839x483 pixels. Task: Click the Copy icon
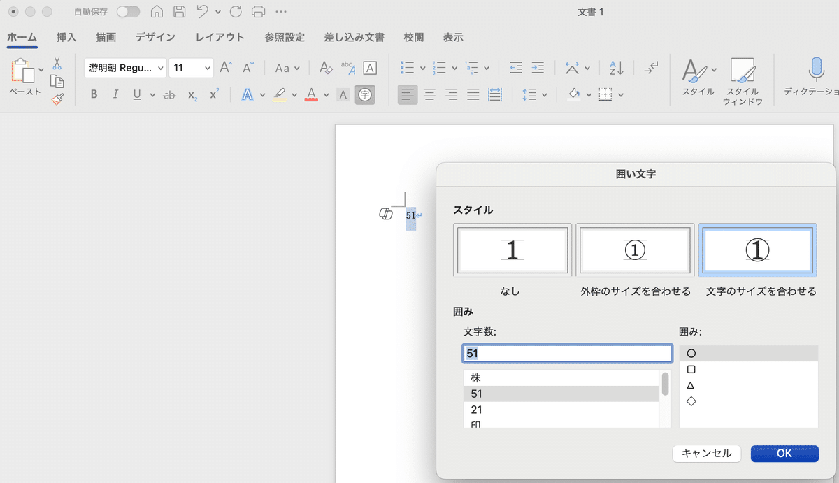57,81
